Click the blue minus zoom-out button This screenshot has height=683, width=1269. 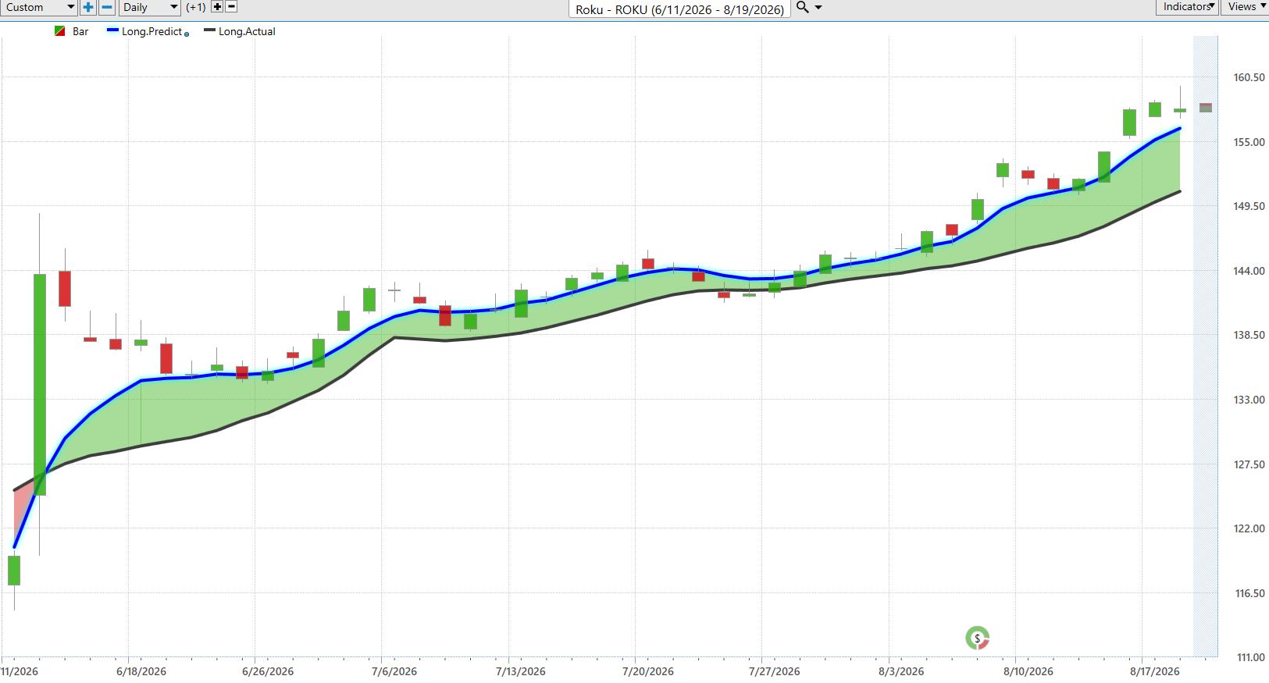point(107,7)
